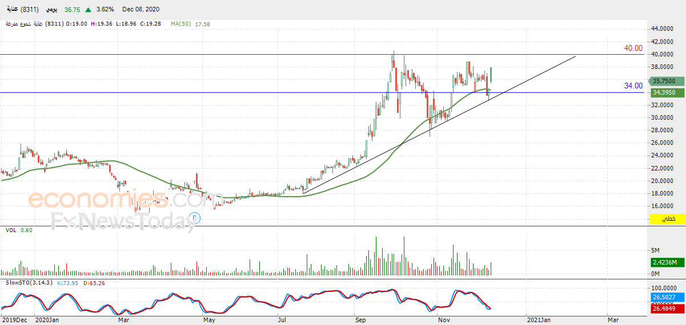Click the green up-arrow price change icon
The width and height of the screenshot is (686, 325).
87,10
